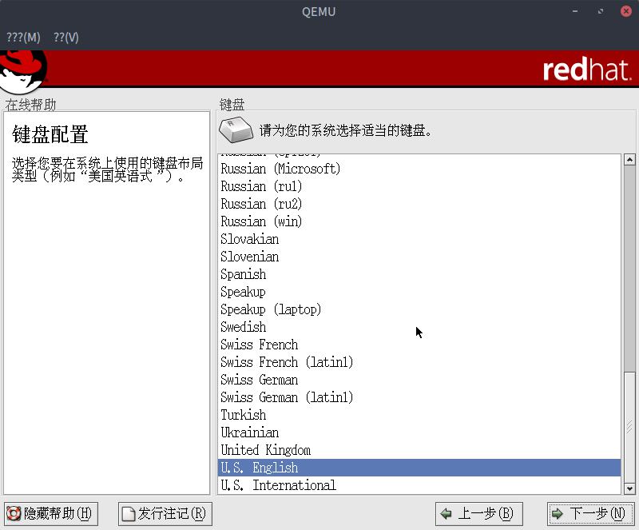The height and width of the screenshot is (530, 639).
Task: Click the redhat brand logo text
Action: (587, 70)
